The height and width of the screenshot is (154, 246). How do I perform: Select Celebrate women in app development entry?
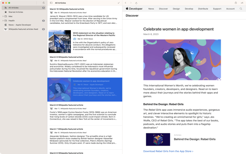(85, 89)
